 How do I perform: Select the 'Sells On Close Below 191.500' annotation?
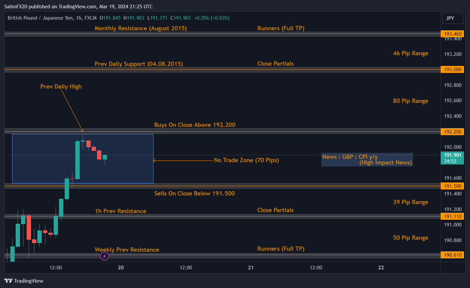(x=194, y=193)
